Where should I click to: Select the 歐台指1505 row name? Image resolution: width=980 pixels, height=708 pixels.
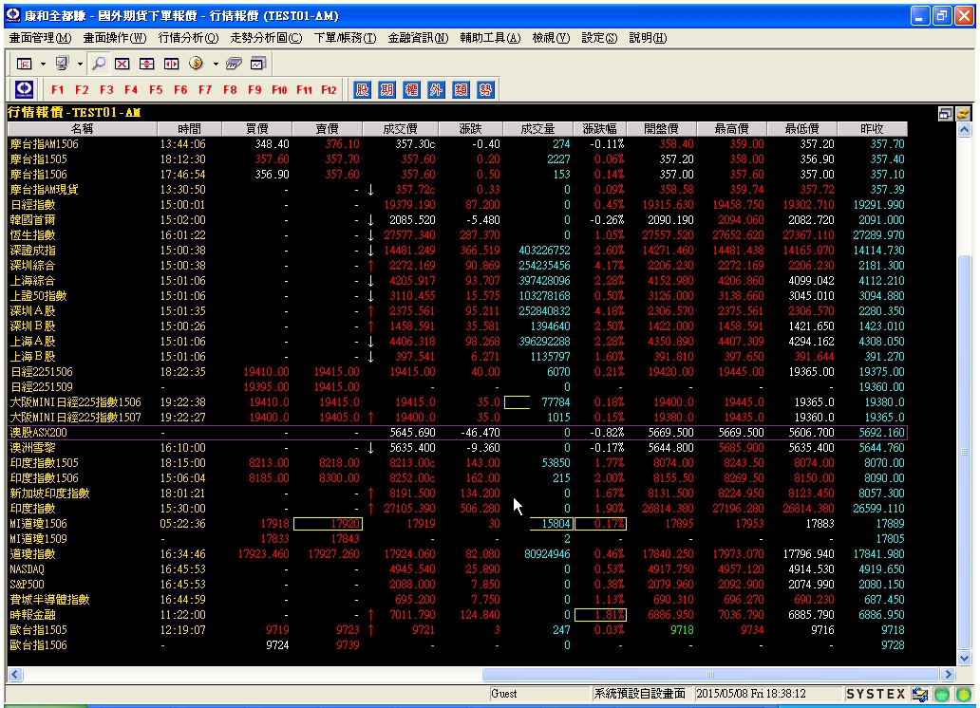tap(38, 630)
